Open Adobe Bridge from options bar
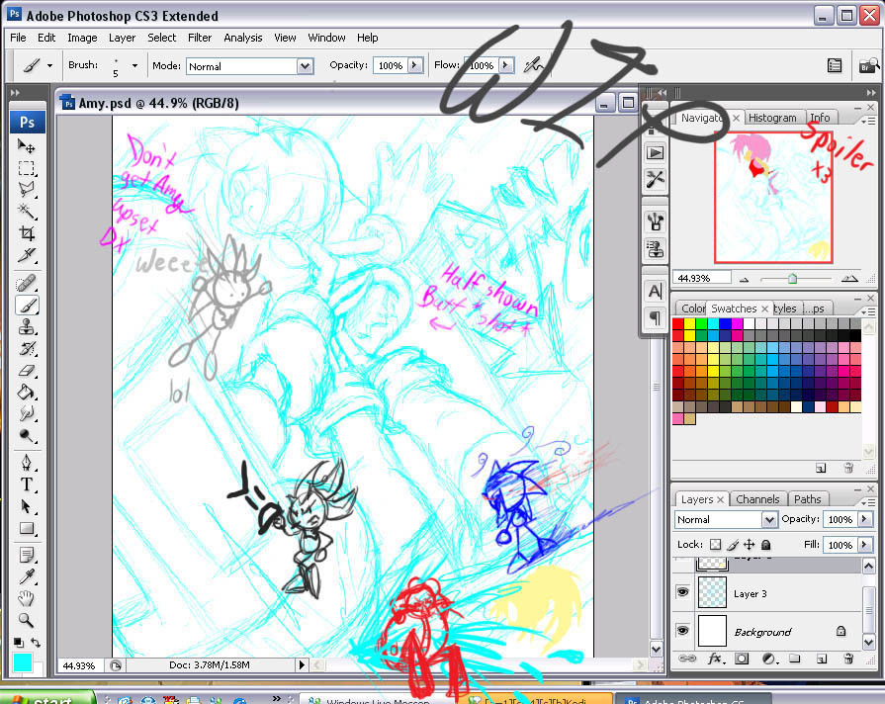 pos(867,66)
